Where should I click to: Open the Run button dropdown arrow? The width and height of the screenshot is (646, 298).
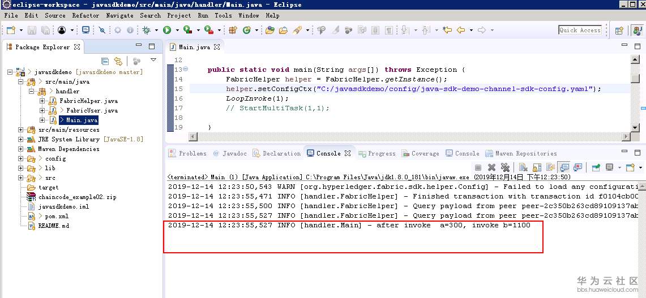tap(177, 30)
